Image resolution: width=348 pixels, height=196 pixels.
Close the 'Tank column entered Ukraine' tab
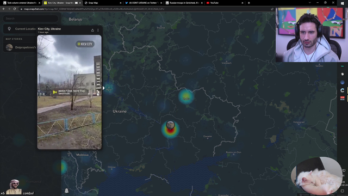point(40,3)
